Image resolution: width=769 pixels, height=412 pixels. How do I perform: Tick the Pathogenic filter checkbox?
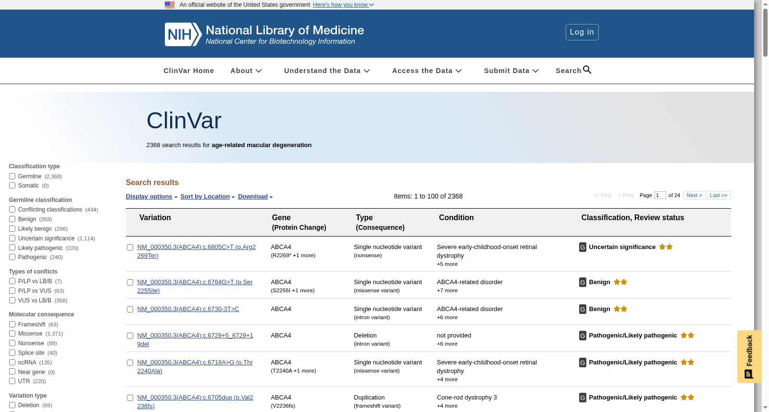[12, 257]
